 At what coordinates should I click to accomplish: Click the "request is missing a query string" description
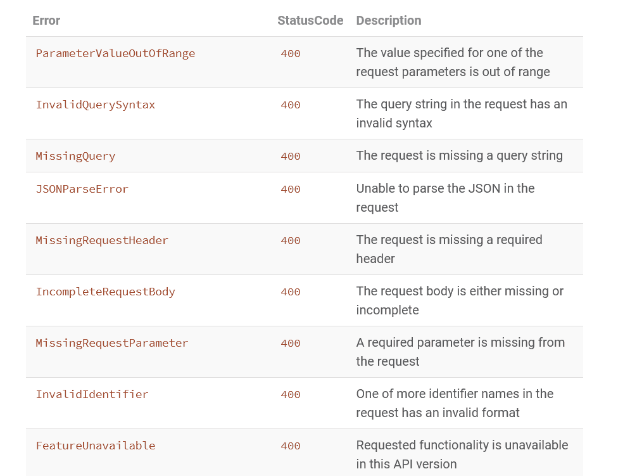(x=459, y=155)
